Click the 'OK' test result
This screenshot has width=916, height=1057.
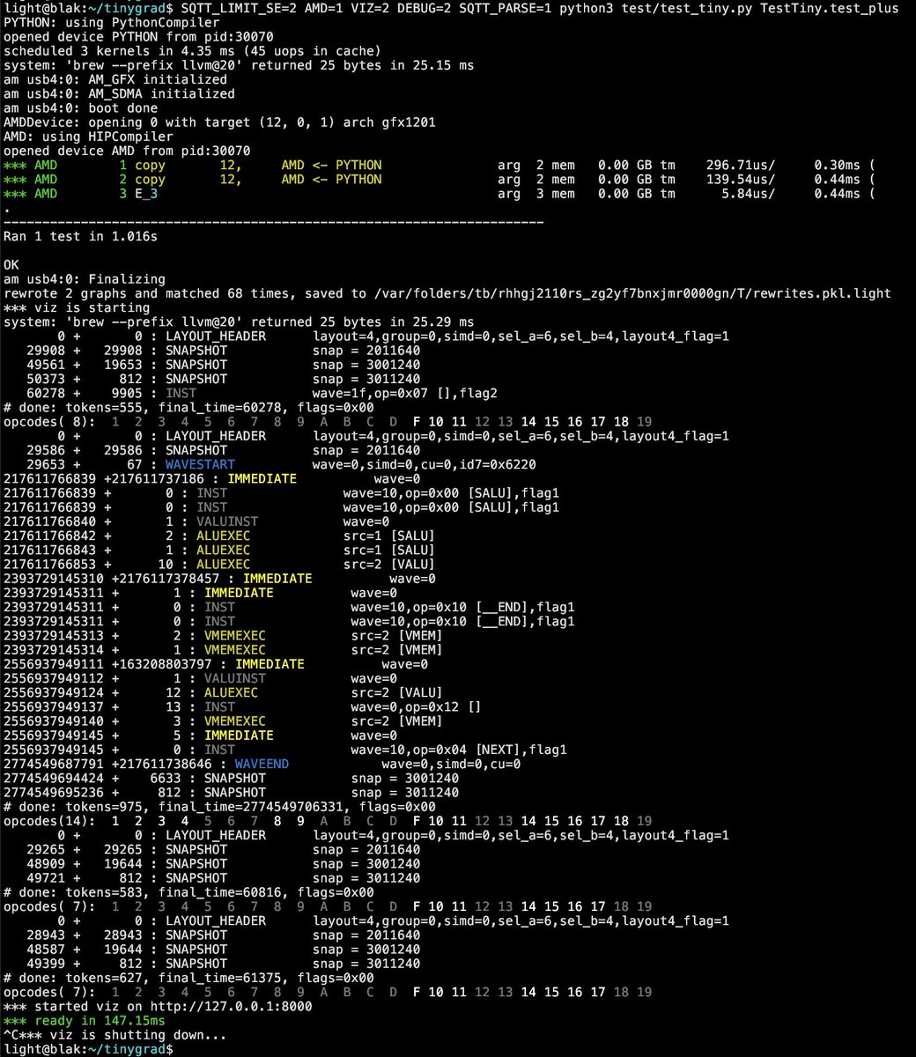point(11,264)
